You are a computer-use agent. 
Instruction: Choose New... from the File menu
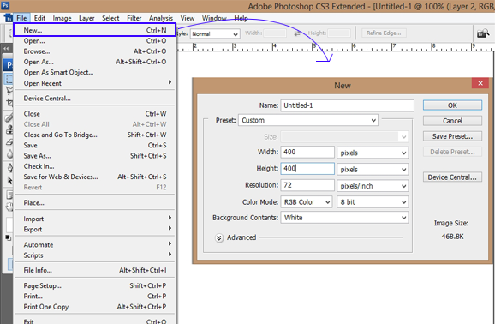coord(95,30)
